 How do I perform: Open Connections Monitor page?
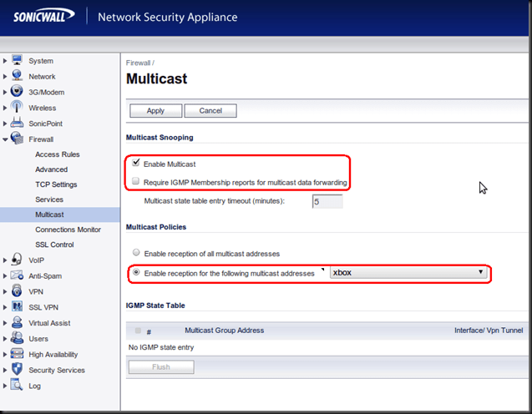pyautogui.click(x=68, y=230)
